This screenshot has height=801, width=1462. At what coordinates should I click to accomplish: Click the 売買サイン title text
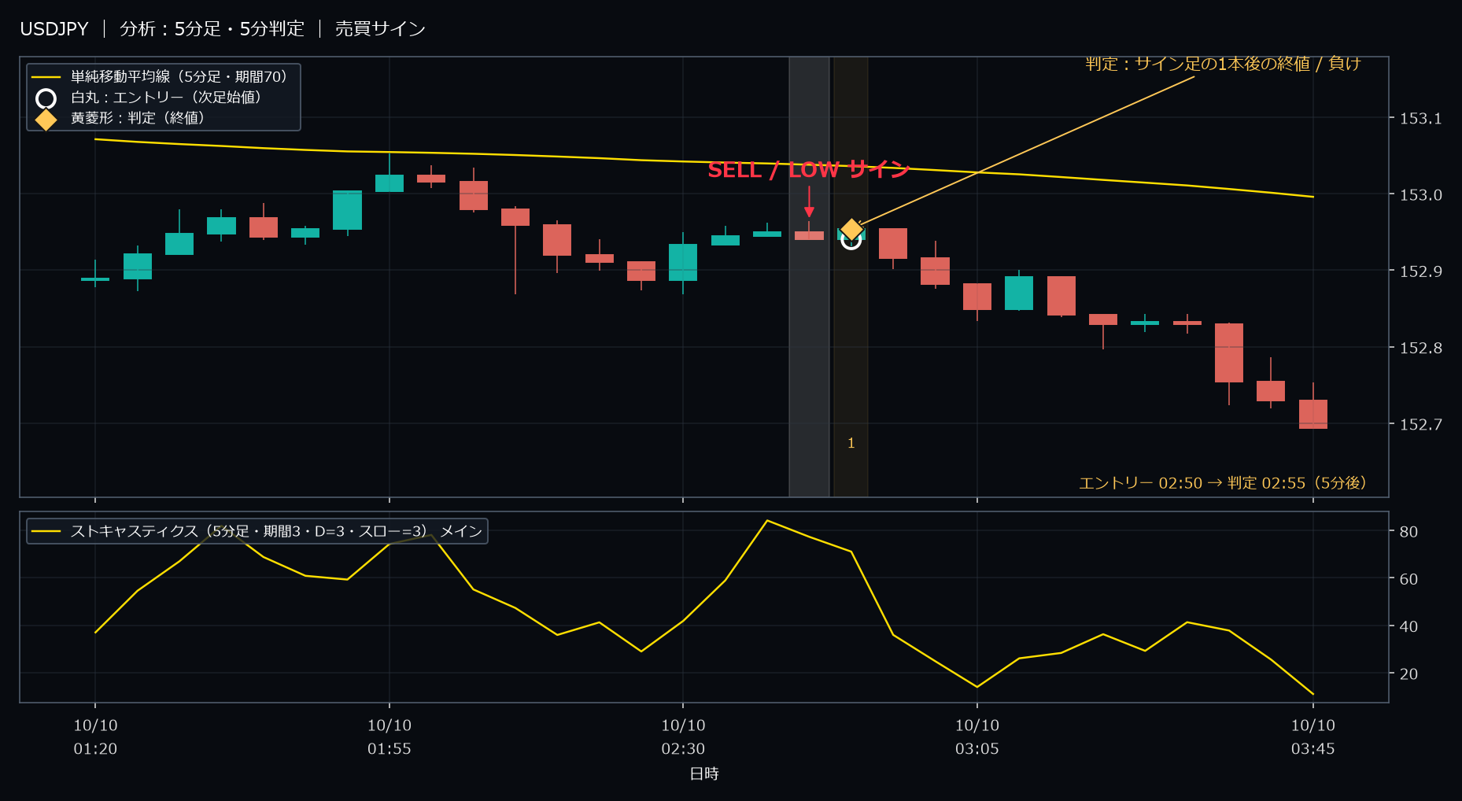(380, 29)
